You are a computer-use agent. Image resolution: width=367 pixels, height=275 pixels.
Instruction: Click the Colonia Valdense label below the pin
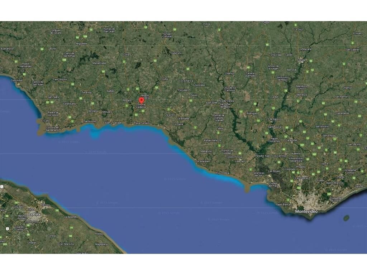[141, 106]
